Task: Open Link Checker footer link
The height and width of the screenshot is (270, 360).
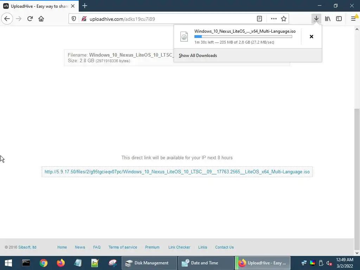Action: click(x=179, y=247)
